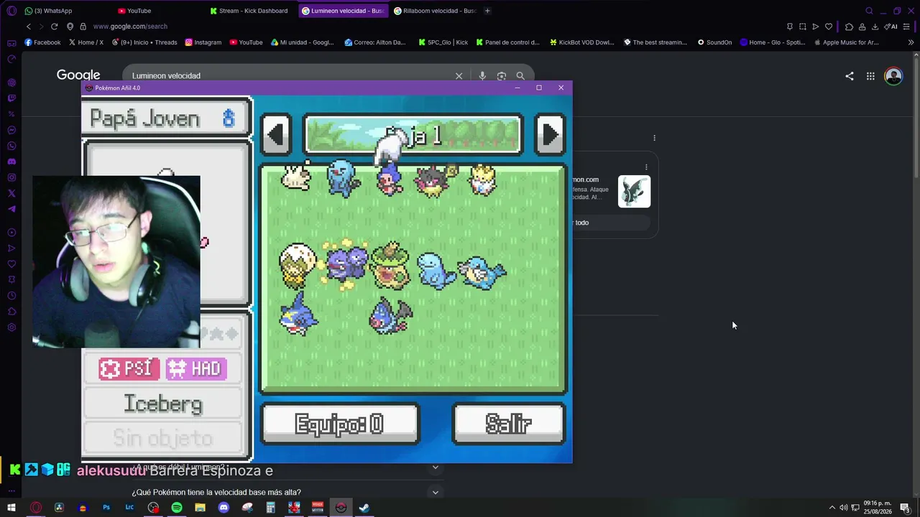
Task: Start Google voice search
Action: (x=482, y=75)
